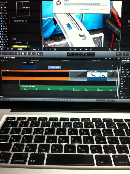Open the background tasks 100% indicator
Image resolution: width=130 pixels, height=174 pixels.
[x=70, y=54]
